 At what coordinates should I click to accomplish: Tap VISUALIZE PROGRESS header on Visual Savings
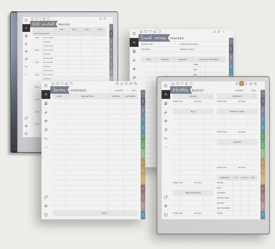tap(209, 59)
